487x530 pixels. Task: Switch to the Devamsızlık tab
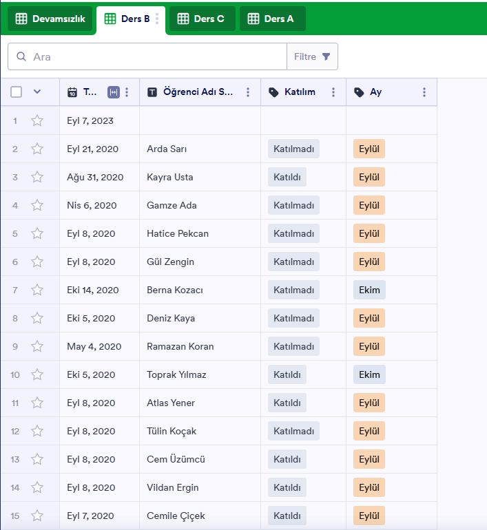50,19
